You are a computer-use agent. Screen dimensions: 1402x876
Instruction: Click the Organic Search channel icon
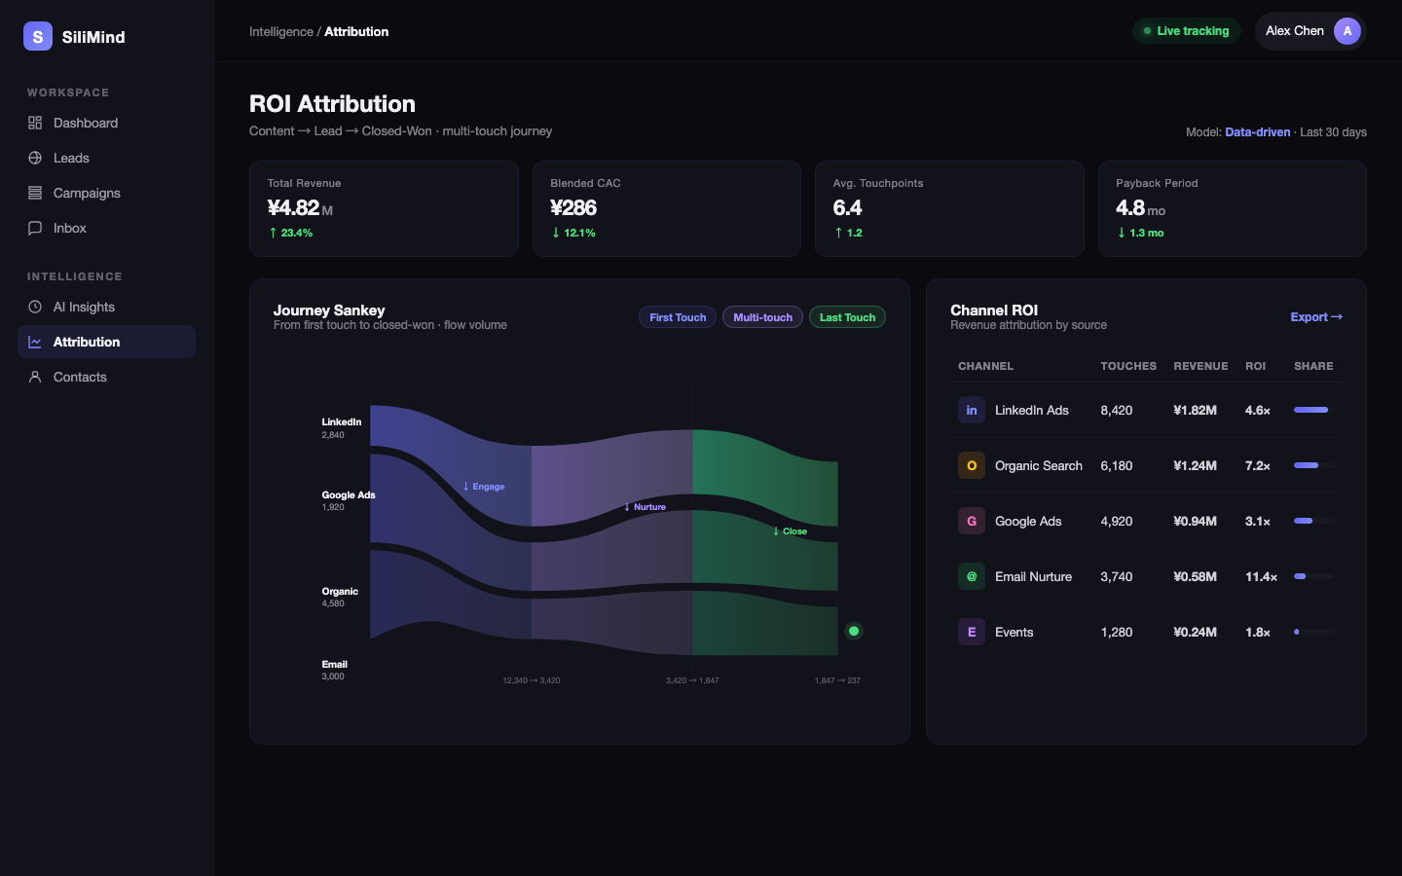coord(972,465)
